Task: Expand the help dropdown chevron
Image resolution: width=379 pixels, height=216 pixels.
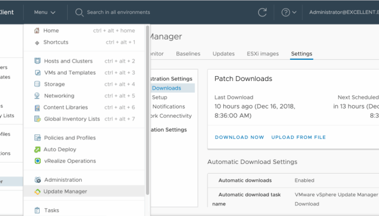Action: point(294,12)
